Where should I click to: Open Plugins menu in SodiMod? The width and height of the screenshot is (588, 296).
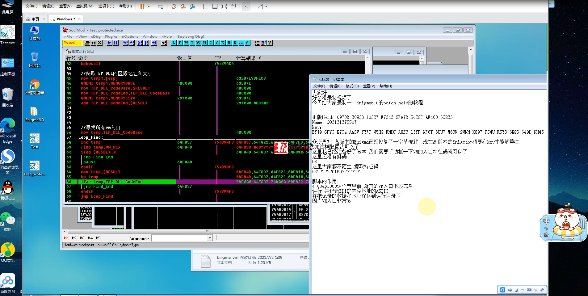pos(111,37)
